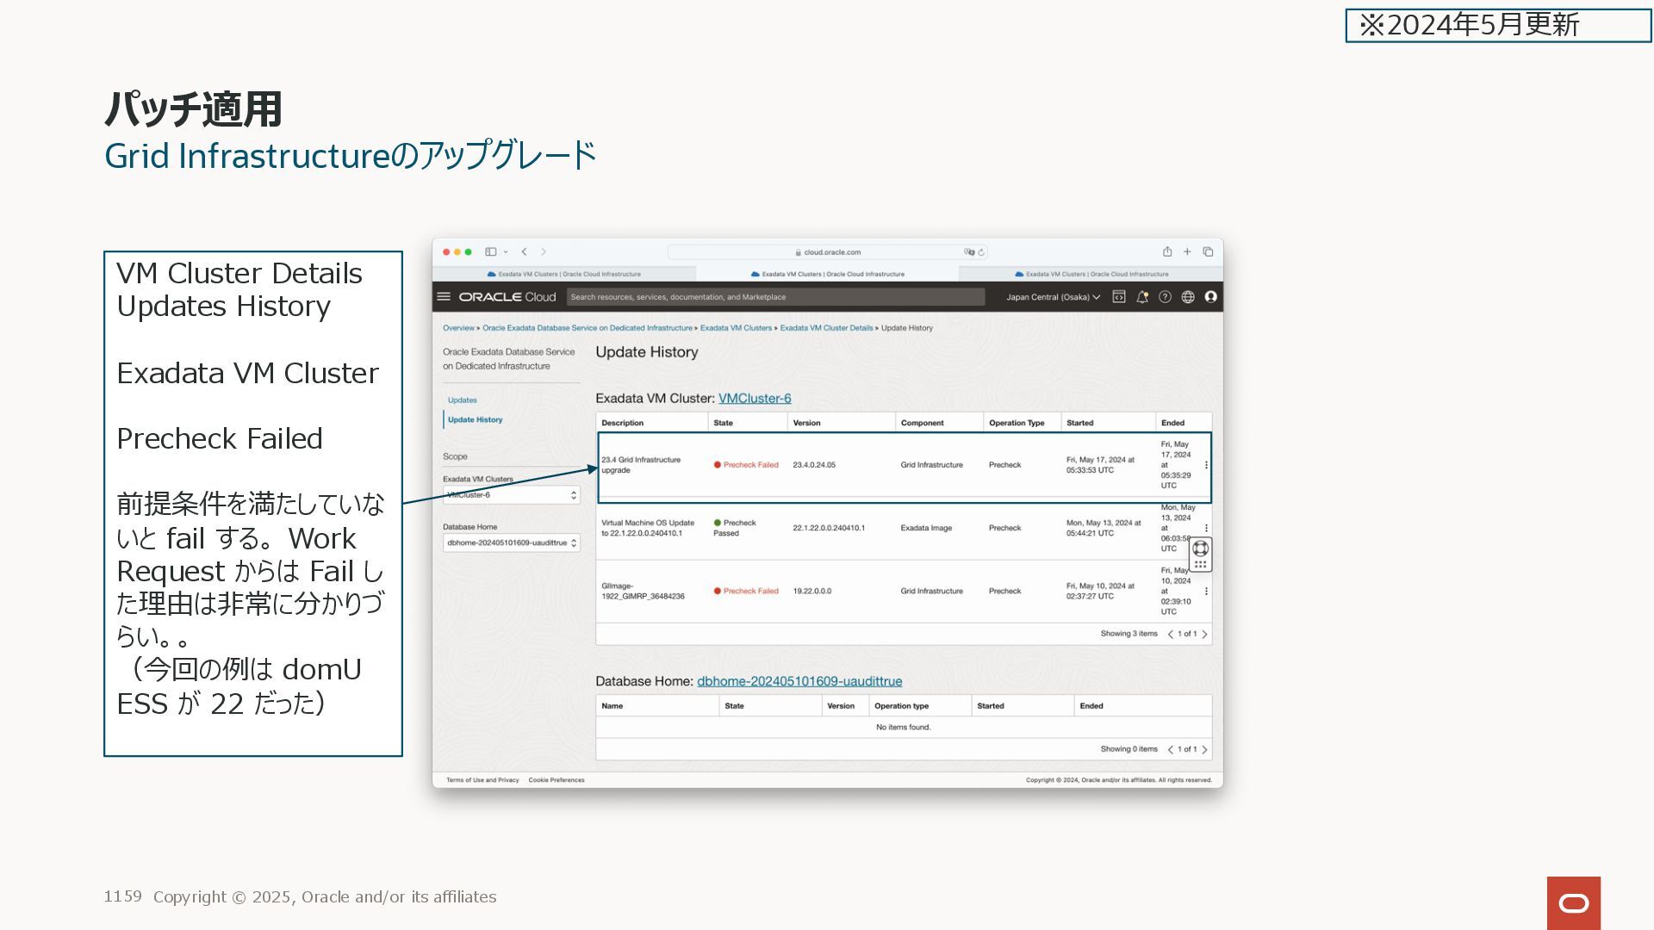The width and height of the screenshot is (1654, 930).
Task: Open the dbhome-202405101609-uaudittrue link
Action: pos(799,681)
